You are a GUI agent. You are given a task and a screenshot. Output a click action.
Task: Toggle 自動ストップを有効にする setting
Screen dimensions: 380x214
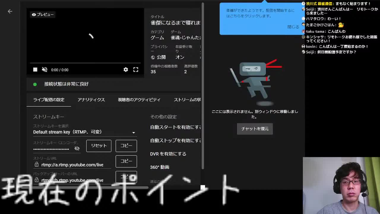coord(176,141)
